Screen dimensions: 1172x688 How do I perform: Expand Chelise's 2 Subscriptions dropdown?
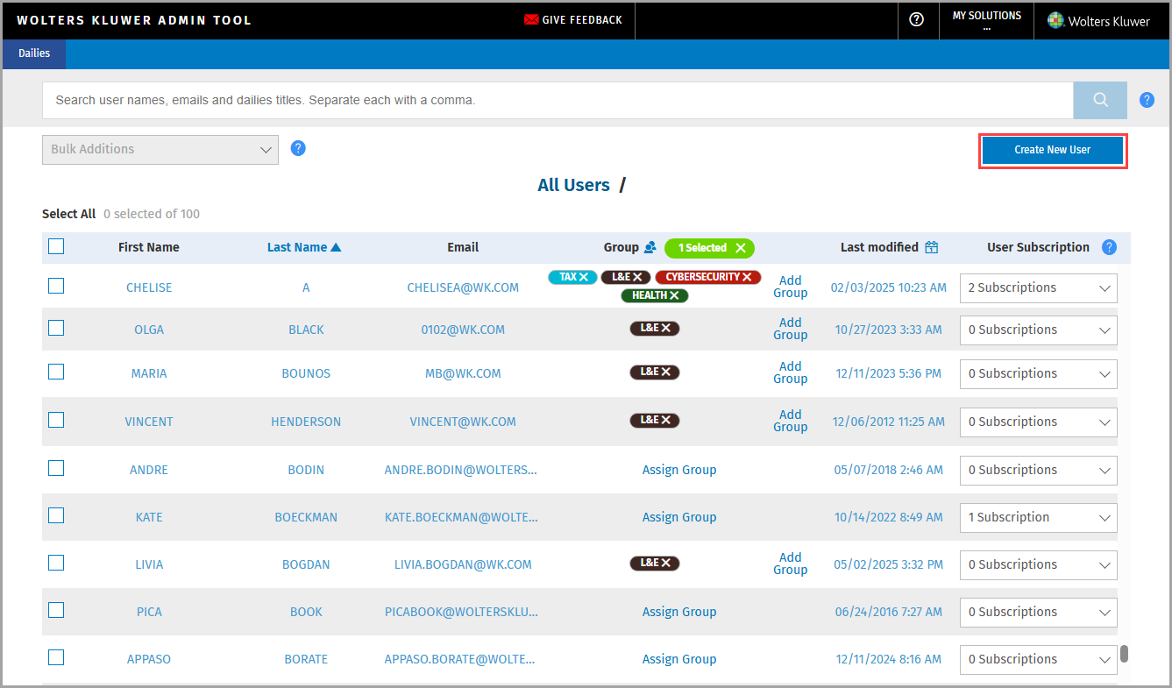tap(1039, 288)
